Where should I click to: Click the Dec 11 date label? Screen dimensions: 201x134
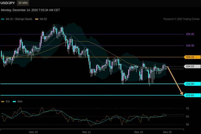pyautogui.click(x=86, y=132)
